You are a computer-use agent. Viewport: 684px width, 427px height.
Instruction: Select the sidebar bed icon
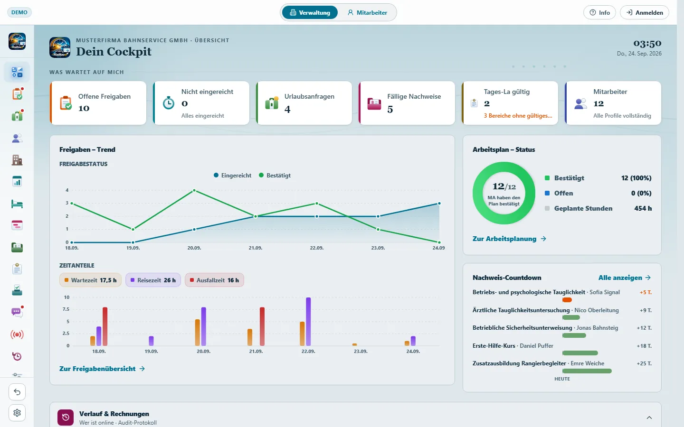17,204
